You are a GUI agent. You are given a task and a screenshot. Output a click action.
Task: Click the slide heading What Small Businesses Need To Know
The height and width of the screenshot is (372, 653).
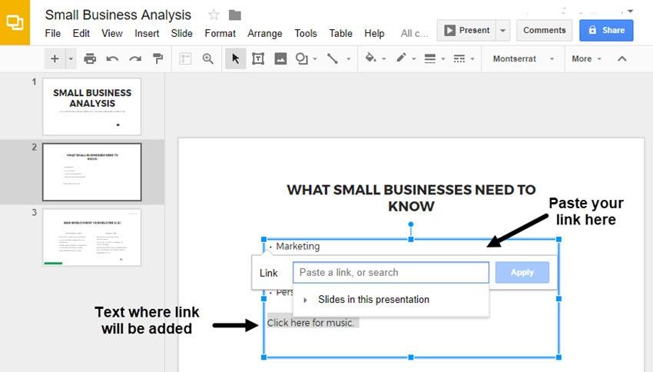coord(411,198)
